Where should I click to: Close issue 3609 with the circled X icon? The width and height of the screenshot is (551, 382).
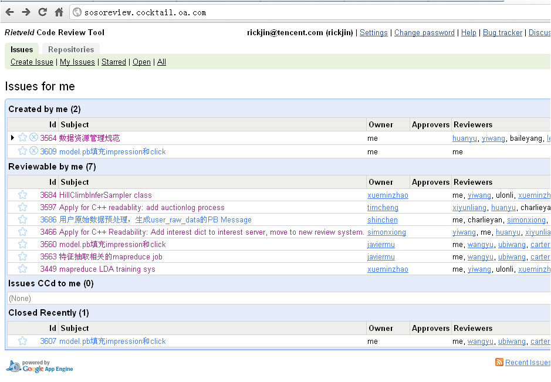[33, 151]
